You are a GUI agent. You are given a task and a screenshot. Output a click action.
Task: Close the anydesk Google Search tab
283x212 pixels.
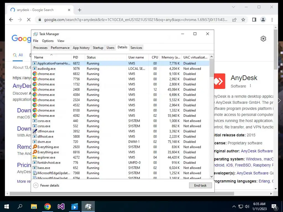coord(69,10)
